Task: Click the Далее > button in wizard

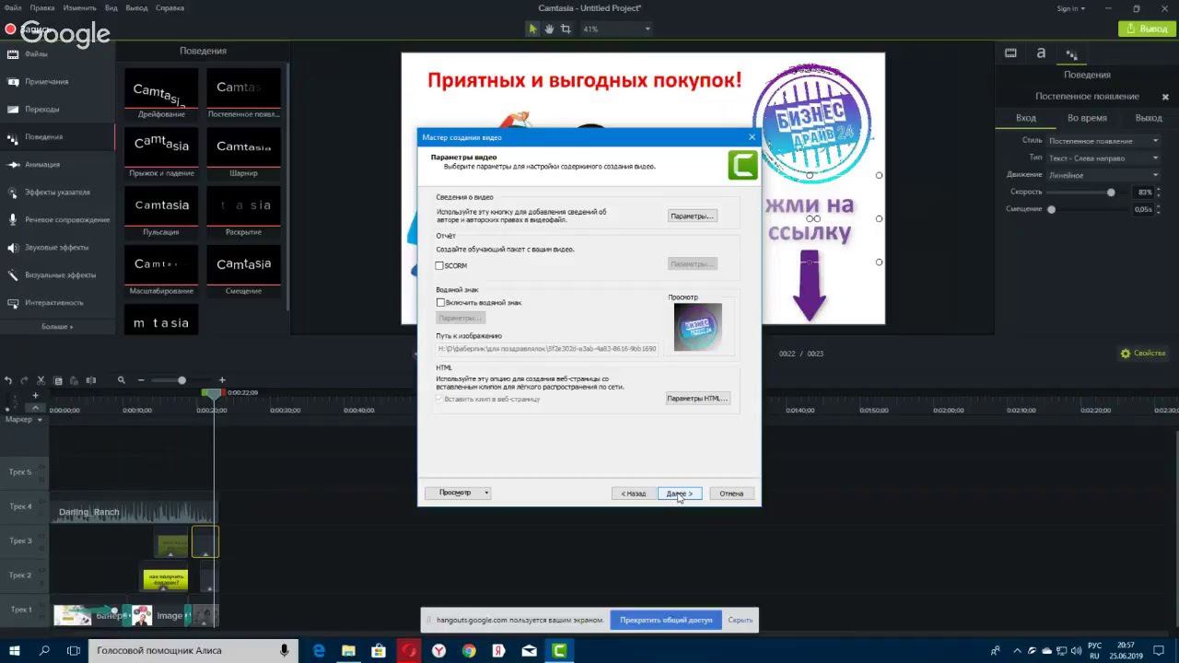Action: pyautogui.click(x=680, y=493)
